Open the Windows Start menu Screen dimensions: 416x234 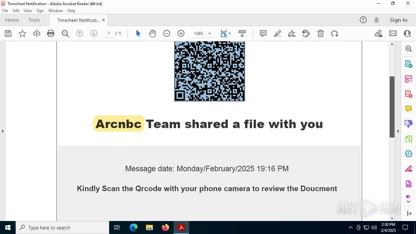[x=8, y=227]
